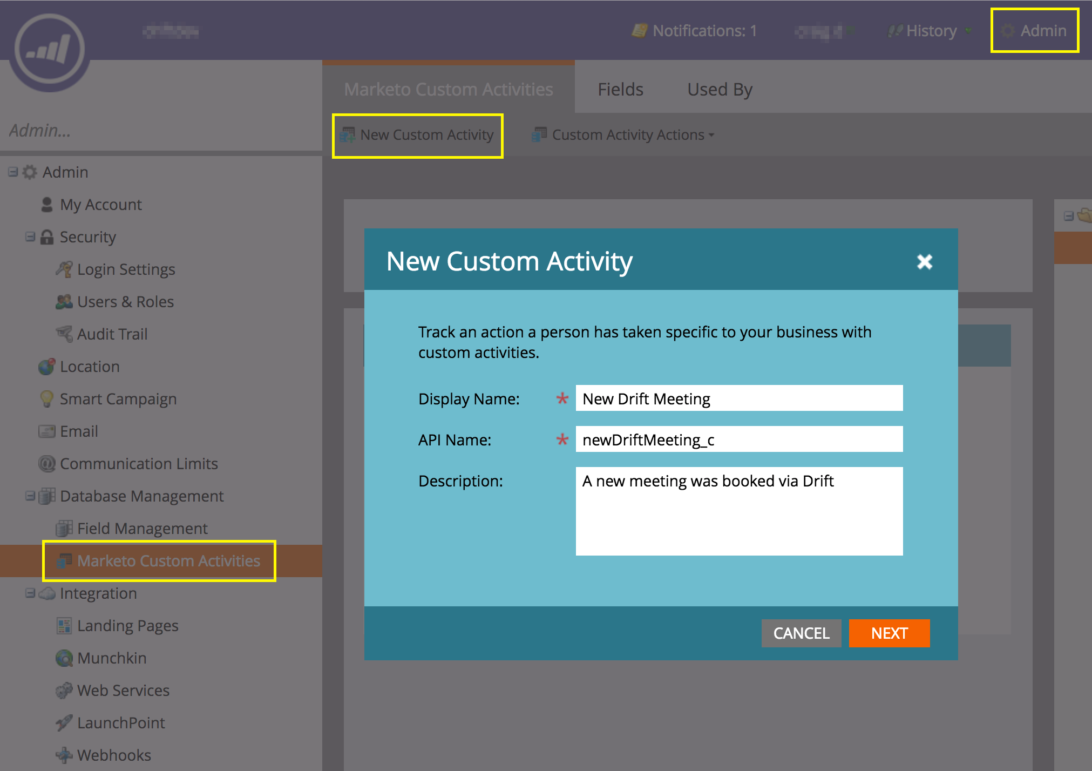The height and width of the screenshot is (771, 1092).
Task: Click the Smart Campaign lightbulb icon
Action: click(47, 399)
